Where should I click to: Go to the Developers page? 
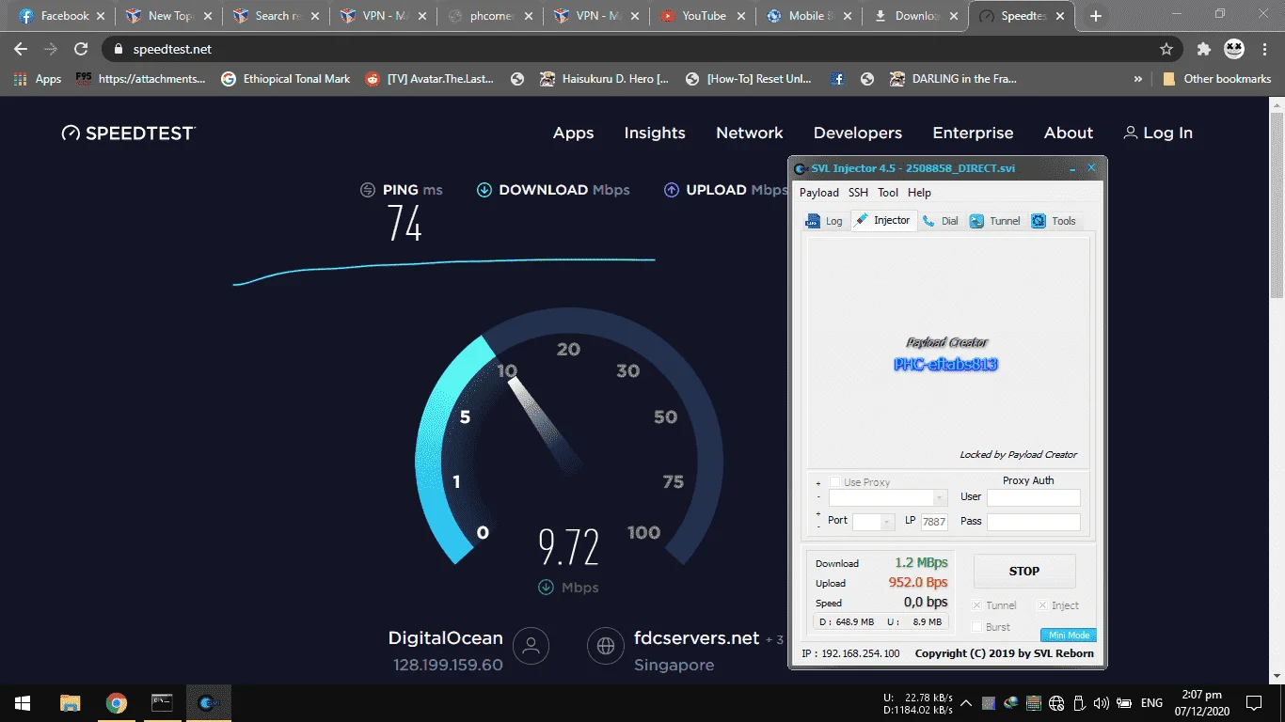[x=858, y=133]
